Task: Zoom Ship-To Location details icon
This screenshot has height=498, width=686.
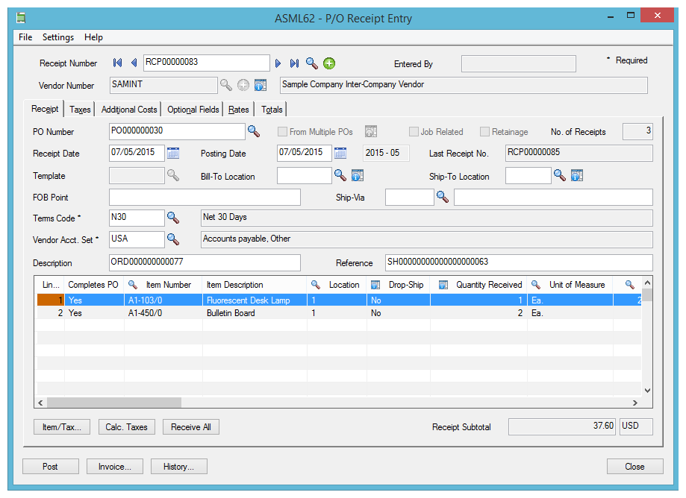Action: click(x=576, y=176)
